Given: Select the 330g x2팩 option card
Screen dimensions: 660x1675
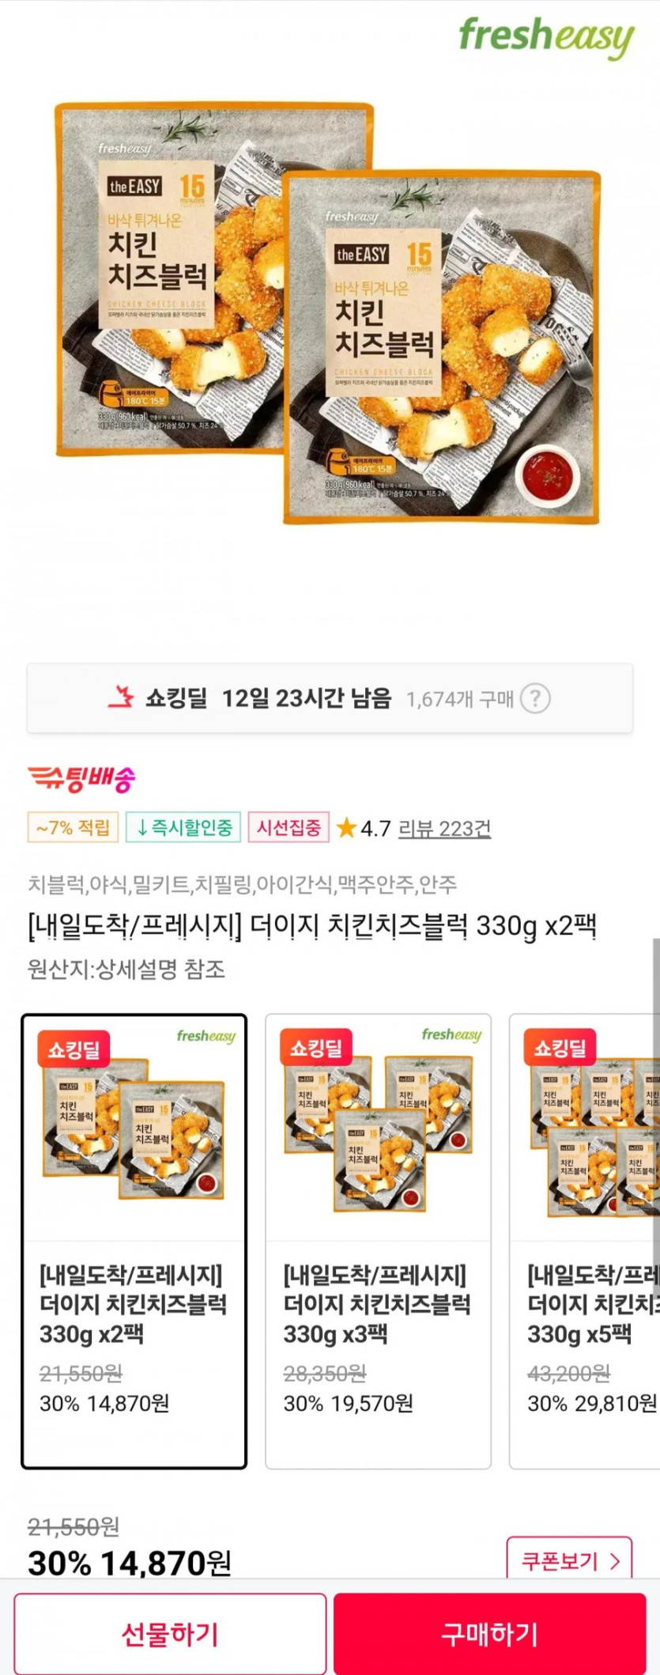Looking at the screenshot, I should click(x=134, y=1241).
